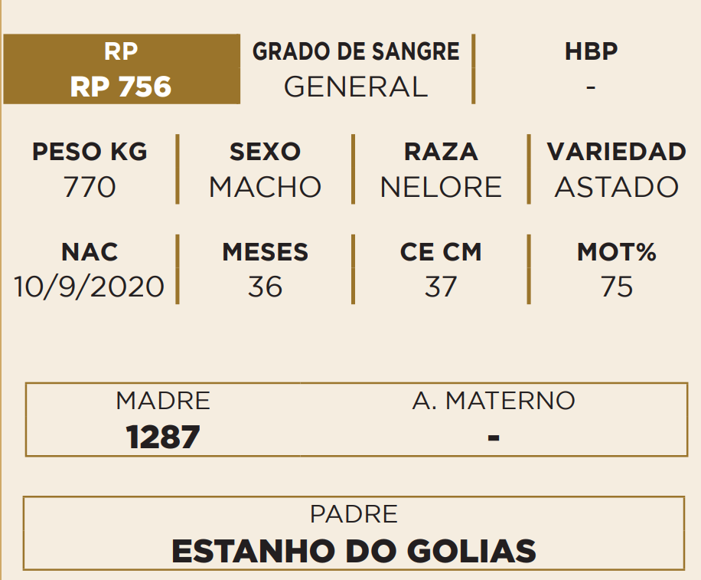Click the birth date 10/9/2020
This screenshot has height=580, width=701.
(x=90, y=287)
